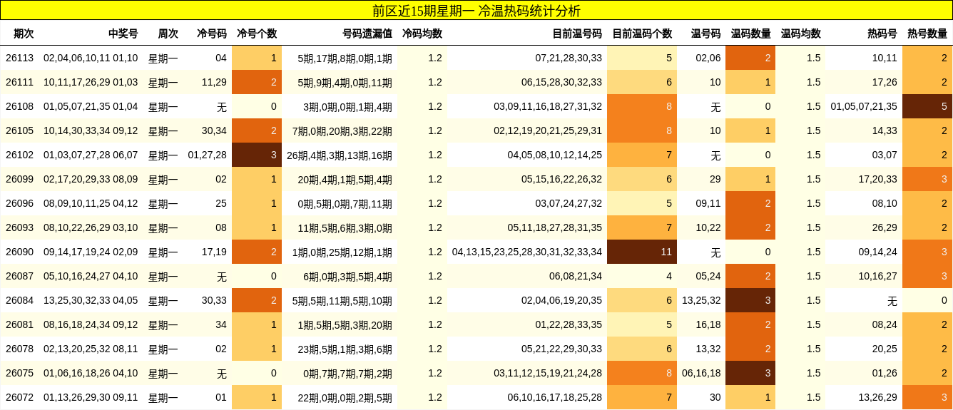Image resolution: width=953 pixels, height=410 pixels.
Task: Click period number 26113
Action: click(x=19, y=58)
